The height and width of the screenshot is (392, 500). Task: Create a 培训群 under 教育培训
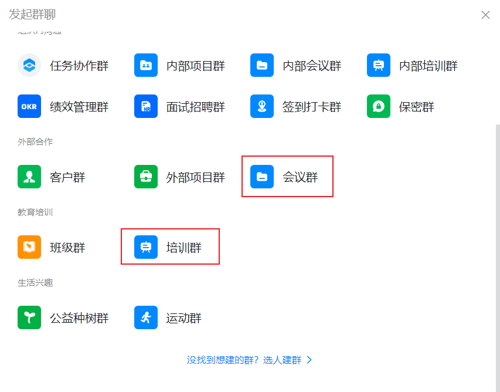(170, 247)
